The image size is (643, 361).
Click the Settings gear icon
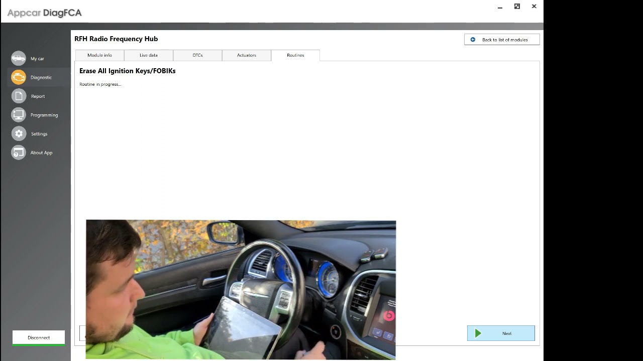pos(19,134)
